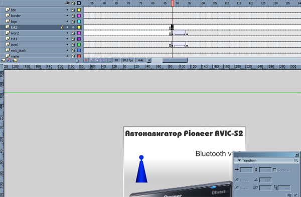Collapse the Transform panel triangle

click(x=239, y=160)
